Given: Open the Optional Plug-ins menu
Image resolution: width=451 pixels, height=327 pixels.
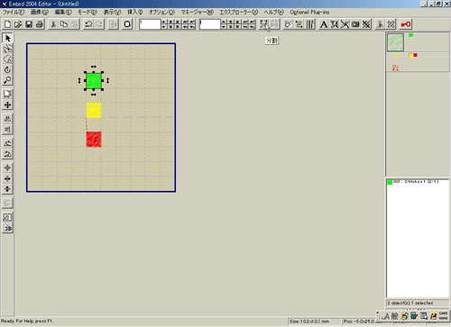Looking at the screenshot, I should [x=309, y=13].
